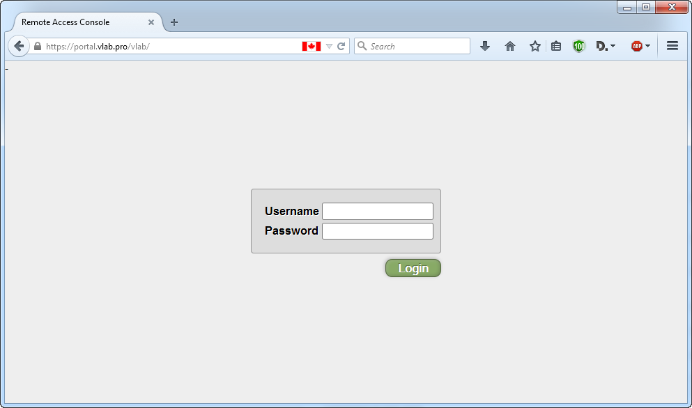
Task: Maximize the browser window
Action: (x=646, y=8)
